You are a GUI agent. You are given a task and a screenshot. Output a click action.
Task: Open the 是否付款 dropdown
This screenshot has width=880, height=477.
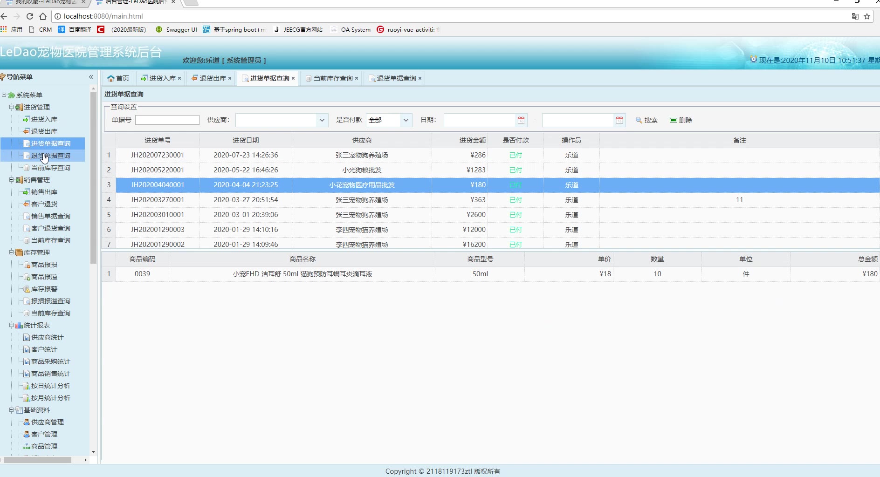(406, 120)
